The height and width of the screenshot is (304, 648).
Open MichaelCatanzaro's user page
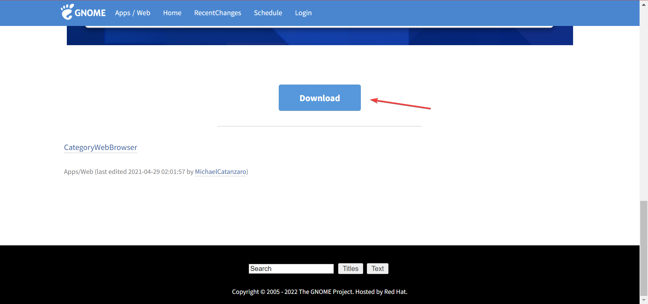[x=220, y=172]
